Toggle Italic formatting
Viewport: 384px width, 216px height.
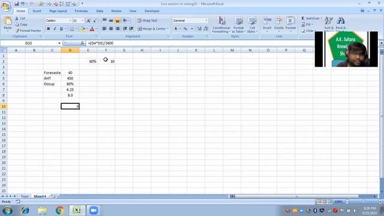(55, 29)
